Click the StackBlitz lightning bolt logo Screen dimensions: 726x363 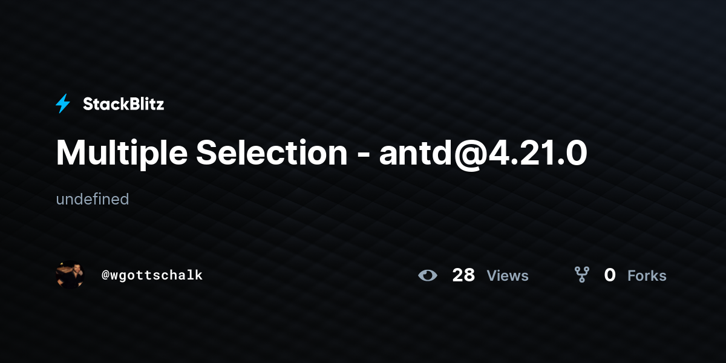click(x=63, y=104)
